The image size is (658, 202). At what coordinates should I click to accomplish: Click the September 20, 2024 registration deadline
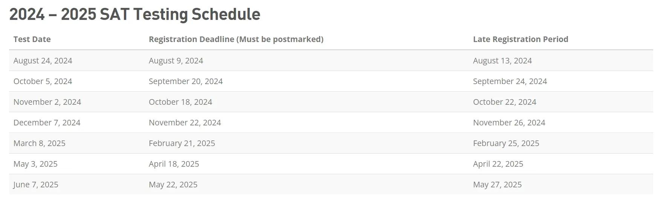point(186,81)
